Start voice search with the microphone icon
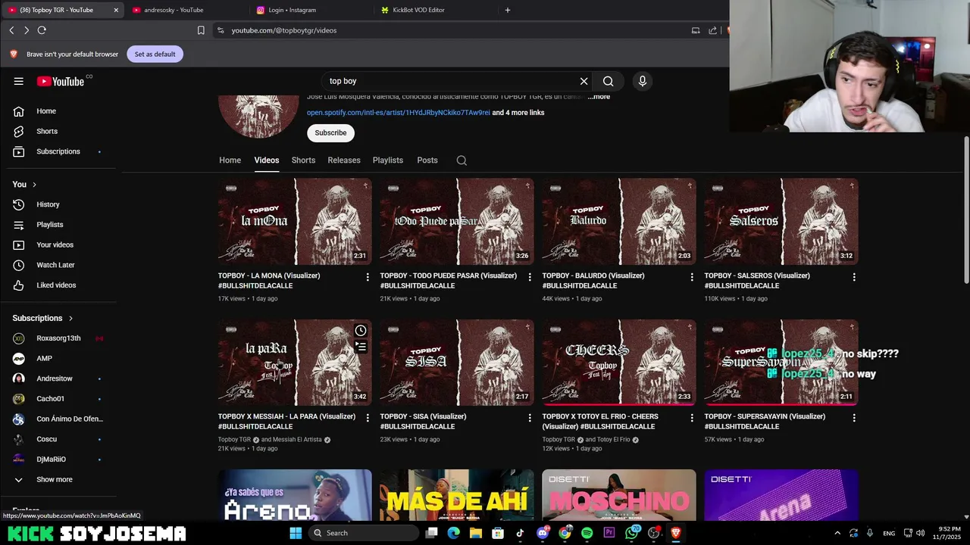Screen dimensions: 970x545 [x=643, y=81]
